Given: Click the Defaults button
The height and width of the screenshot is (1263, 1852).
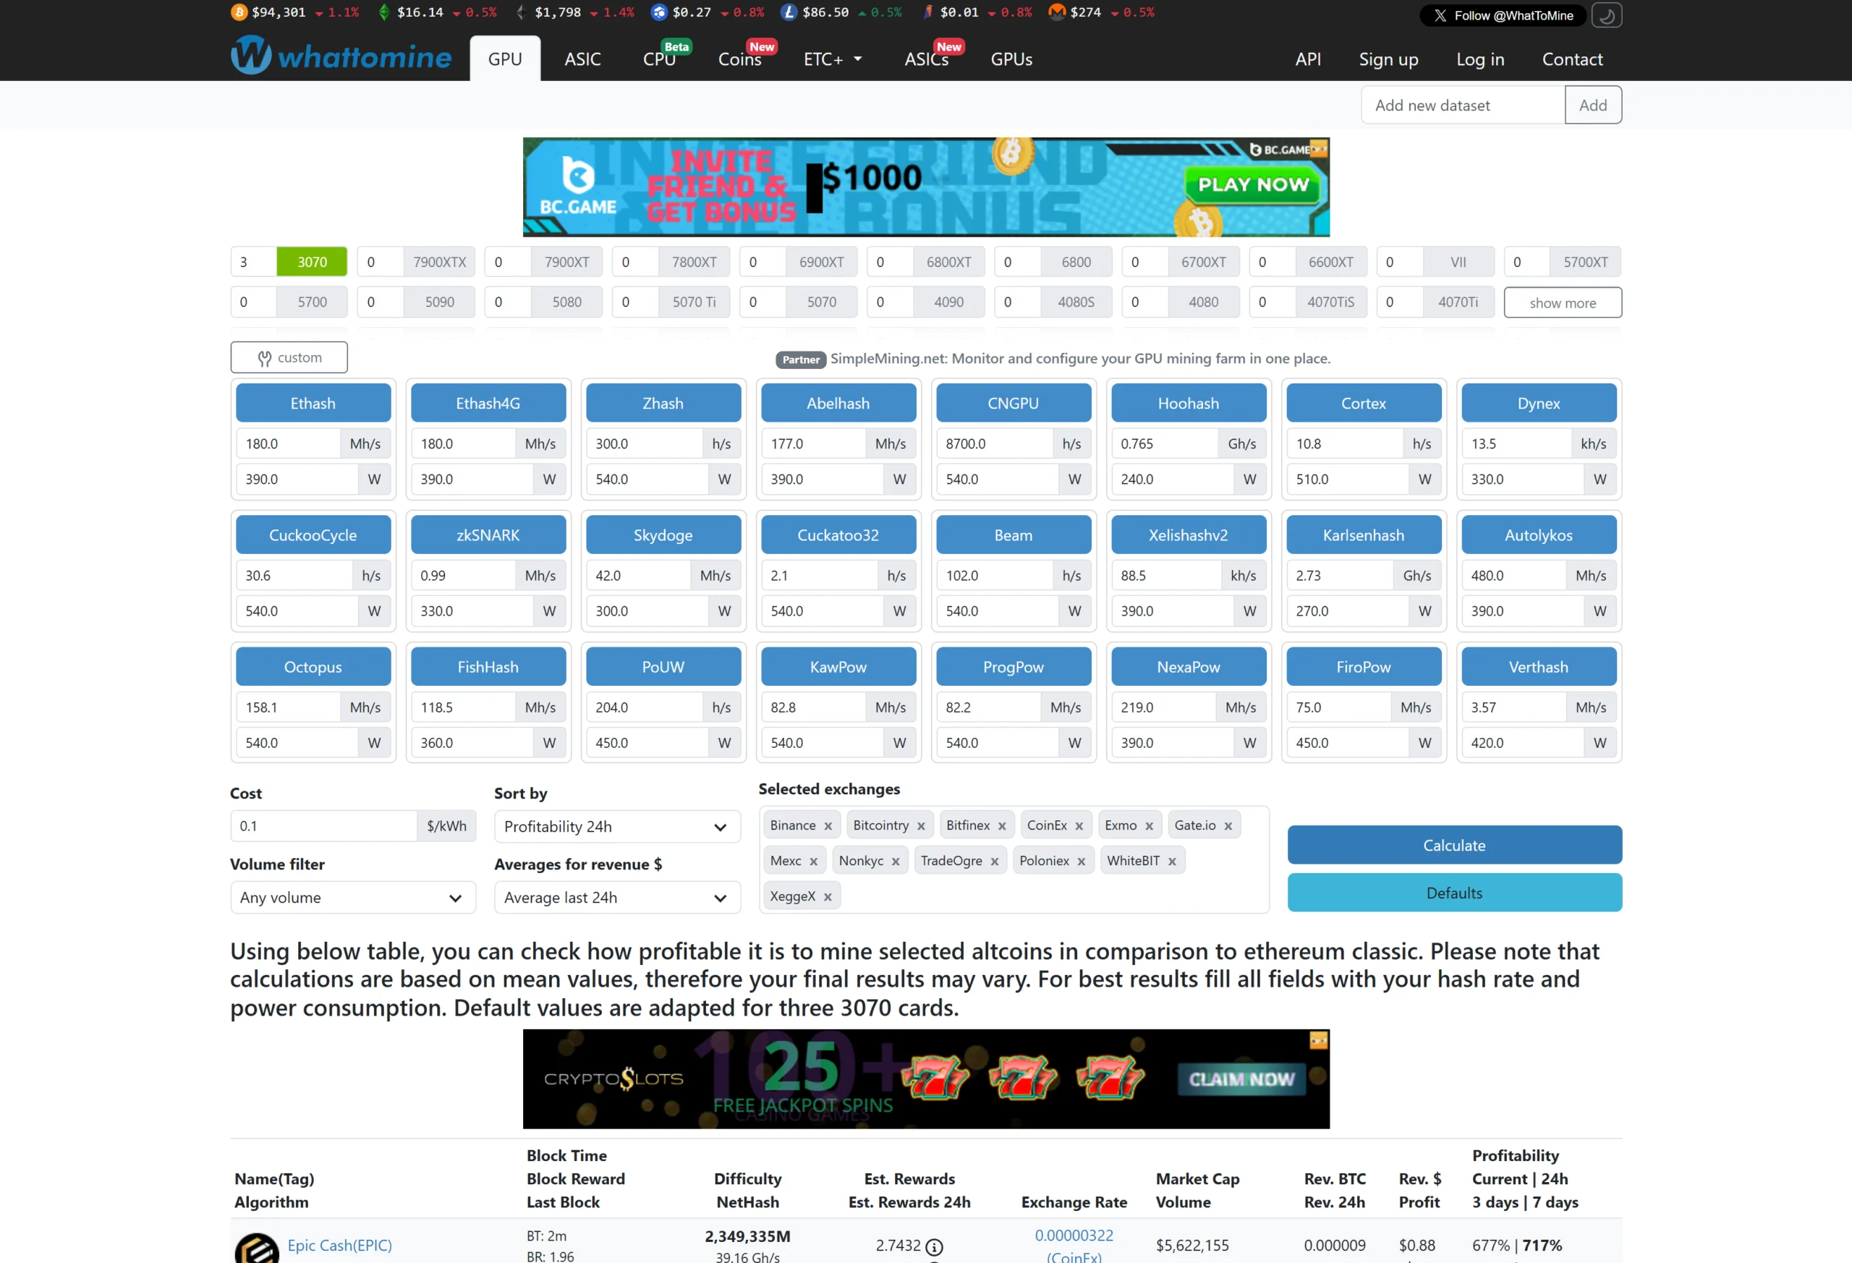Looking at the screenshot, I should [1454, 893].
